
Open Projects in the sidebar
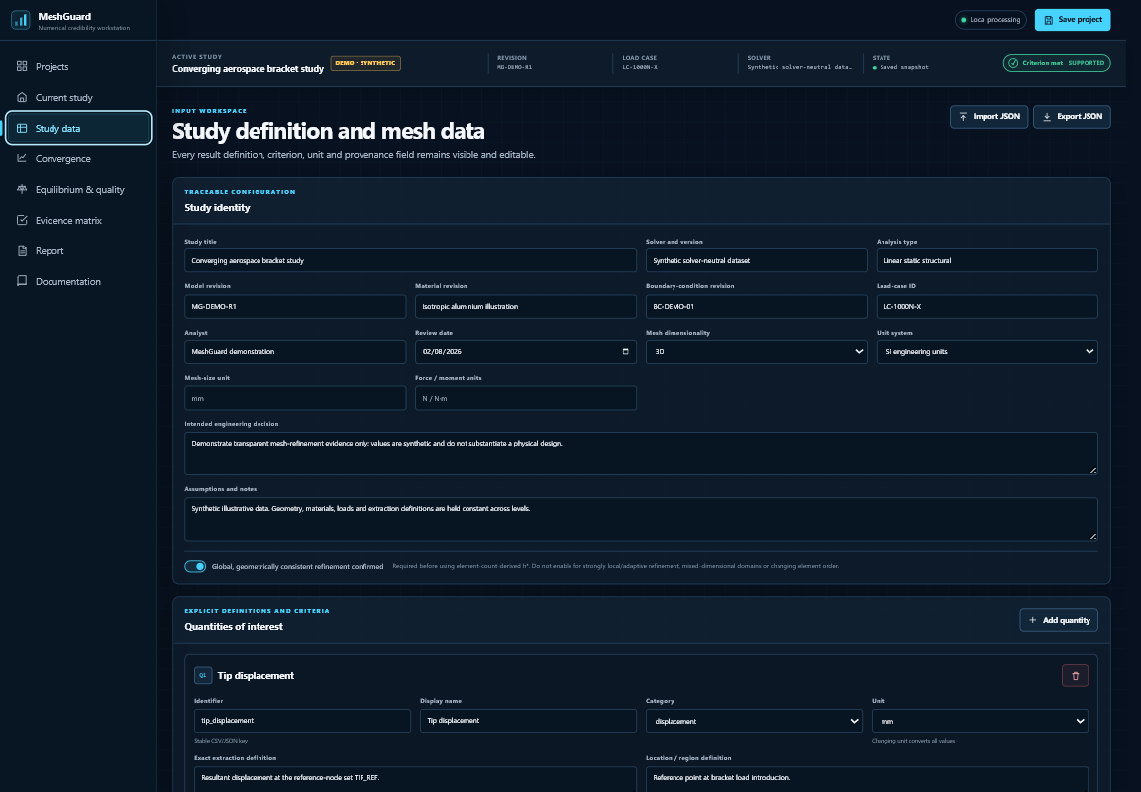click(78, 66)
